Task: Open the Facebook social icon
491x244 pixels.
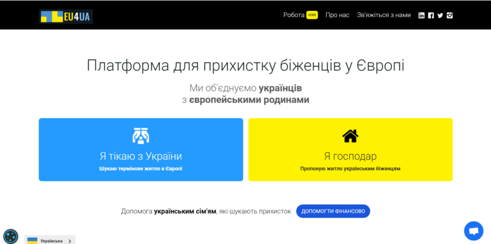Action: tap(431, 15)
